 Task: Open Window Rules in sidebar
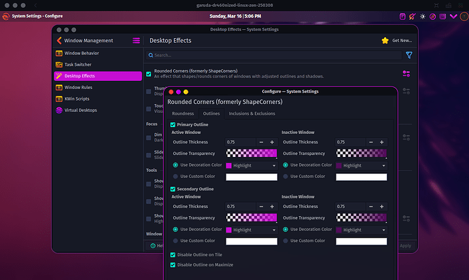click(x=98, y=88)
